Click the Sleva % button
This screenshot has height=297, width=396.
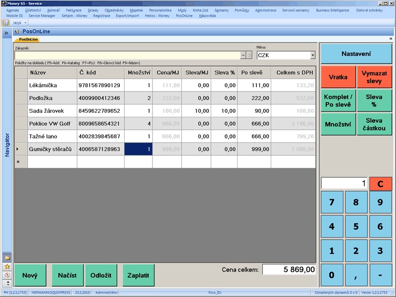pos(374,100)
